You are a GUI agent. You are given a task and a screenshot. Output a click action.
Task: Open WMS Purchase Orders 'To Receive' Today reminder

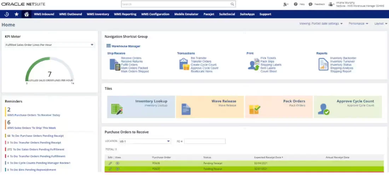34,115
